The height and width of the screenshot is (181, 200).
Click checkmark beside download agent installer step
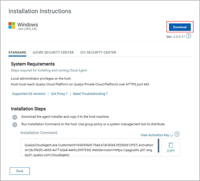[15, 117]
